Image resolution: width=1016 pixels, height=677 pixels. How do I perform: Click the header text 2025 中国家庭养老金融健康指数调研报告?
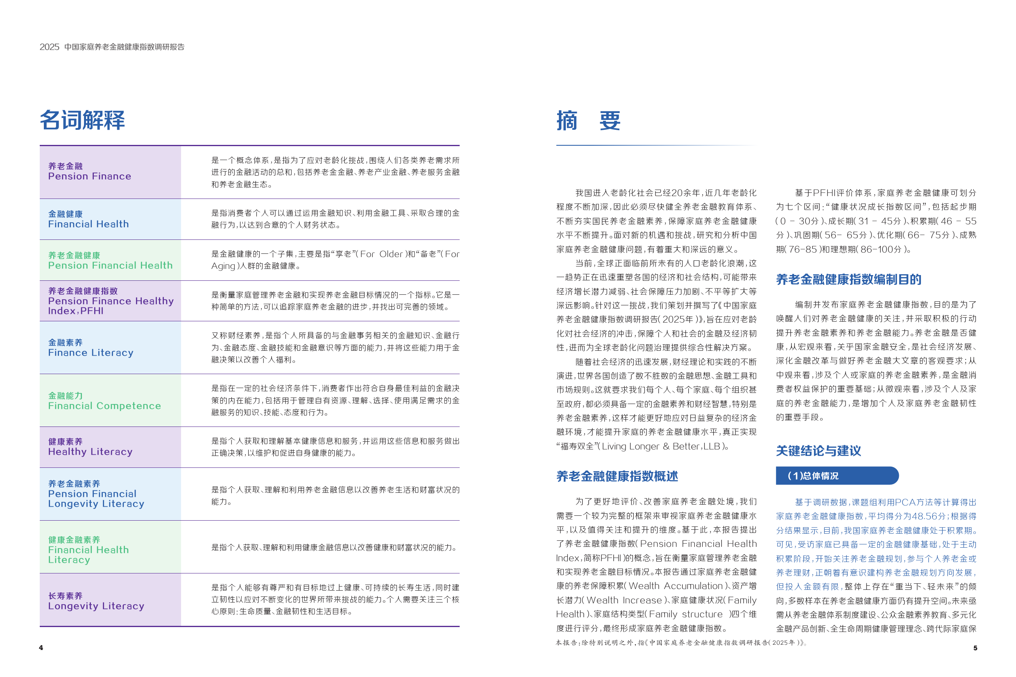tap(112, 47)
